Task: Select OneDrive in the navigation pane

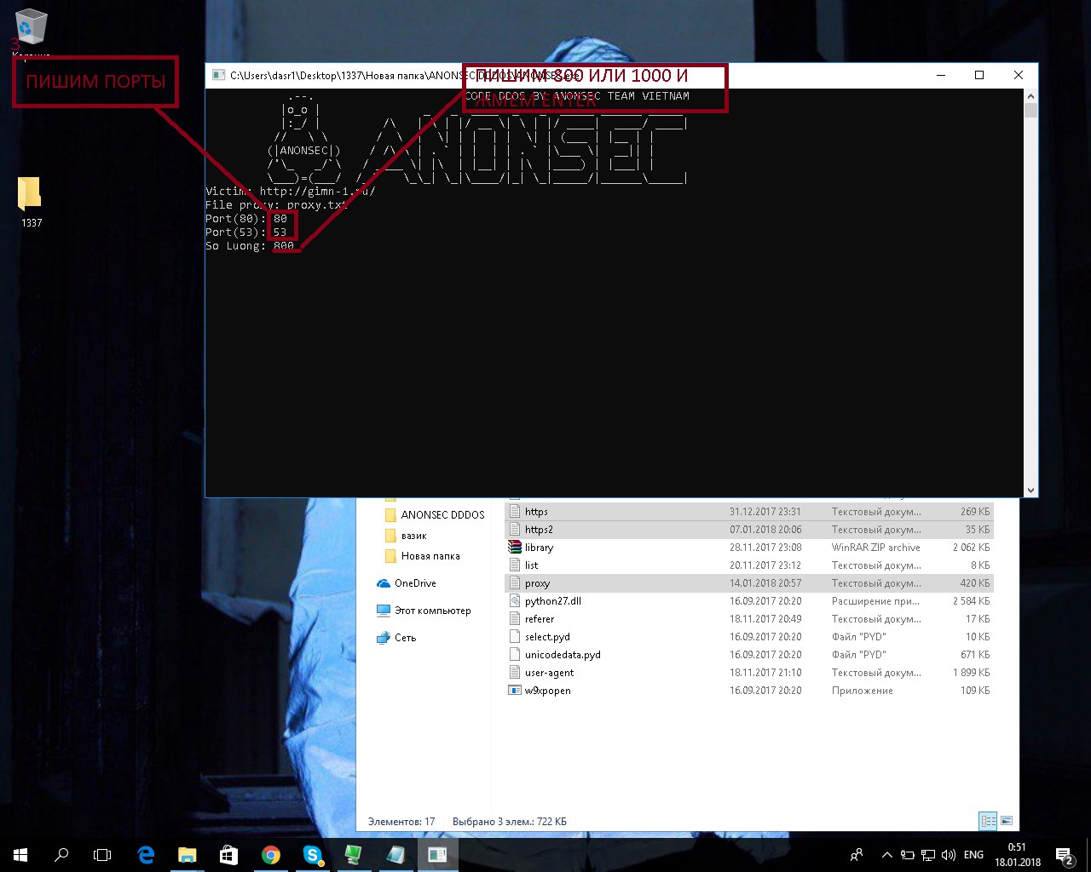Action: coord(415,583)
